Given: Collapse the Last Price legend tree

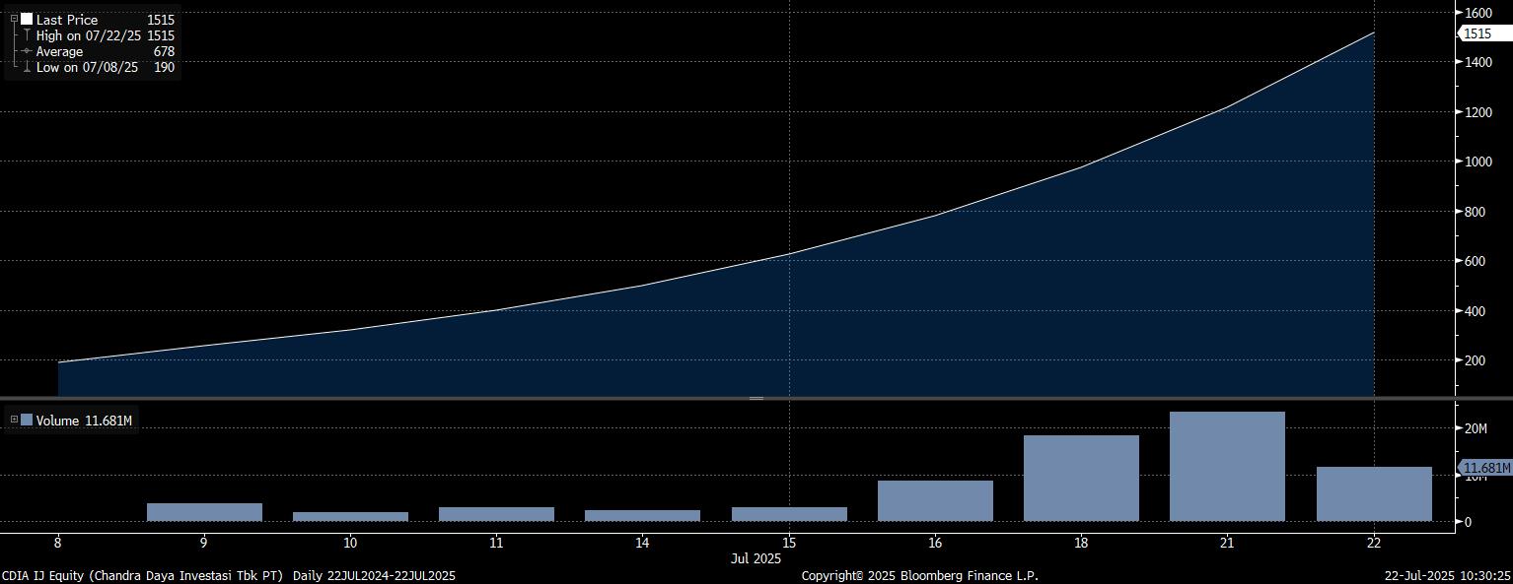Looking at the screenshot, I should pyautogui.click(x=14, y=19).
